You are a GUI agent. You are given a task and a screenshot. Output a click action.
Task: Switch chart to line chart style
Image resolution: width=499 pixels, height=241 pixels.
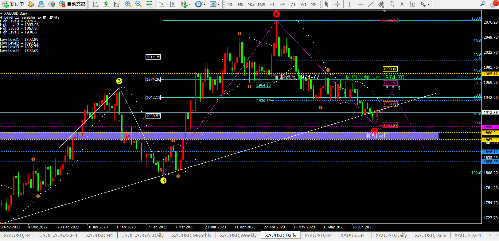pos(116,4)
